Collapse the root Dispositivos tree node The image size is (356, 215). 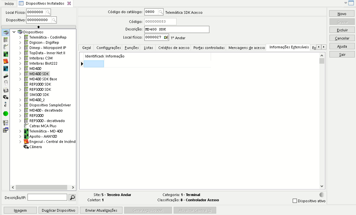click(x=14, y=32)
